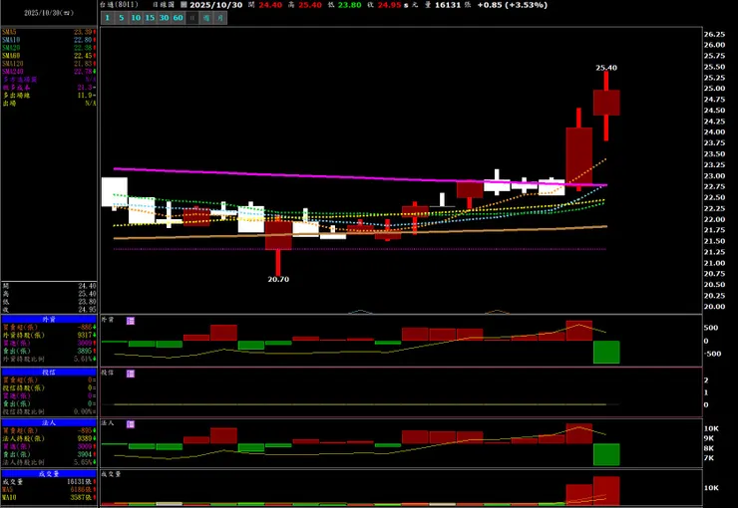Click the 成交量 row showing 16131張

(x=49, y=482)
